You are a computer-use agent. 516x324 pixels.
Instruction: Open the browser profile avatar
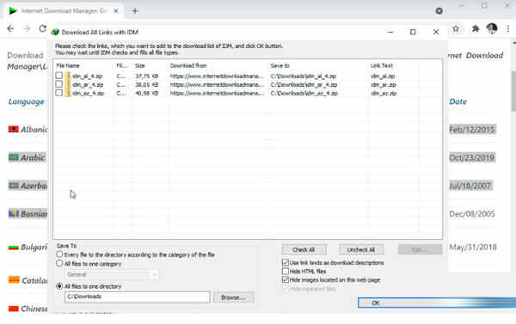492,28
